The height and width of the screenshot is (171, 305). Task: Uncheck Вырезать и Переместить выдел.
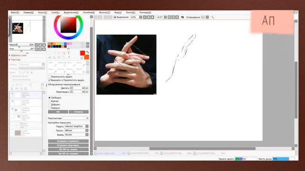[50, 80]
